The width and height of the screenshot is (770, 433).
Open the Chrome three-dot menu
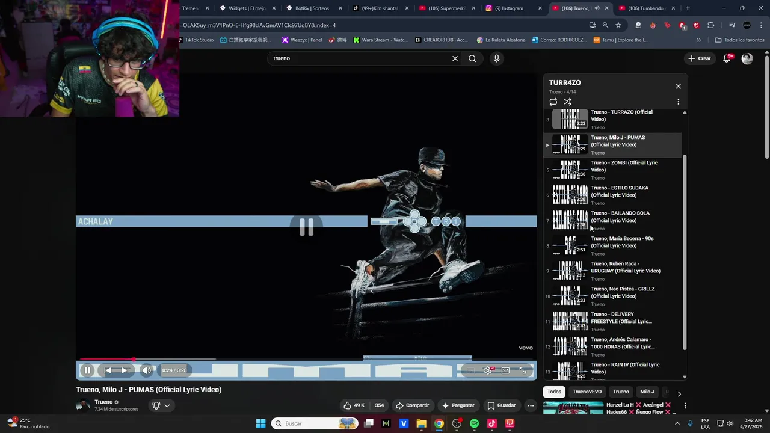coord(762,25)
